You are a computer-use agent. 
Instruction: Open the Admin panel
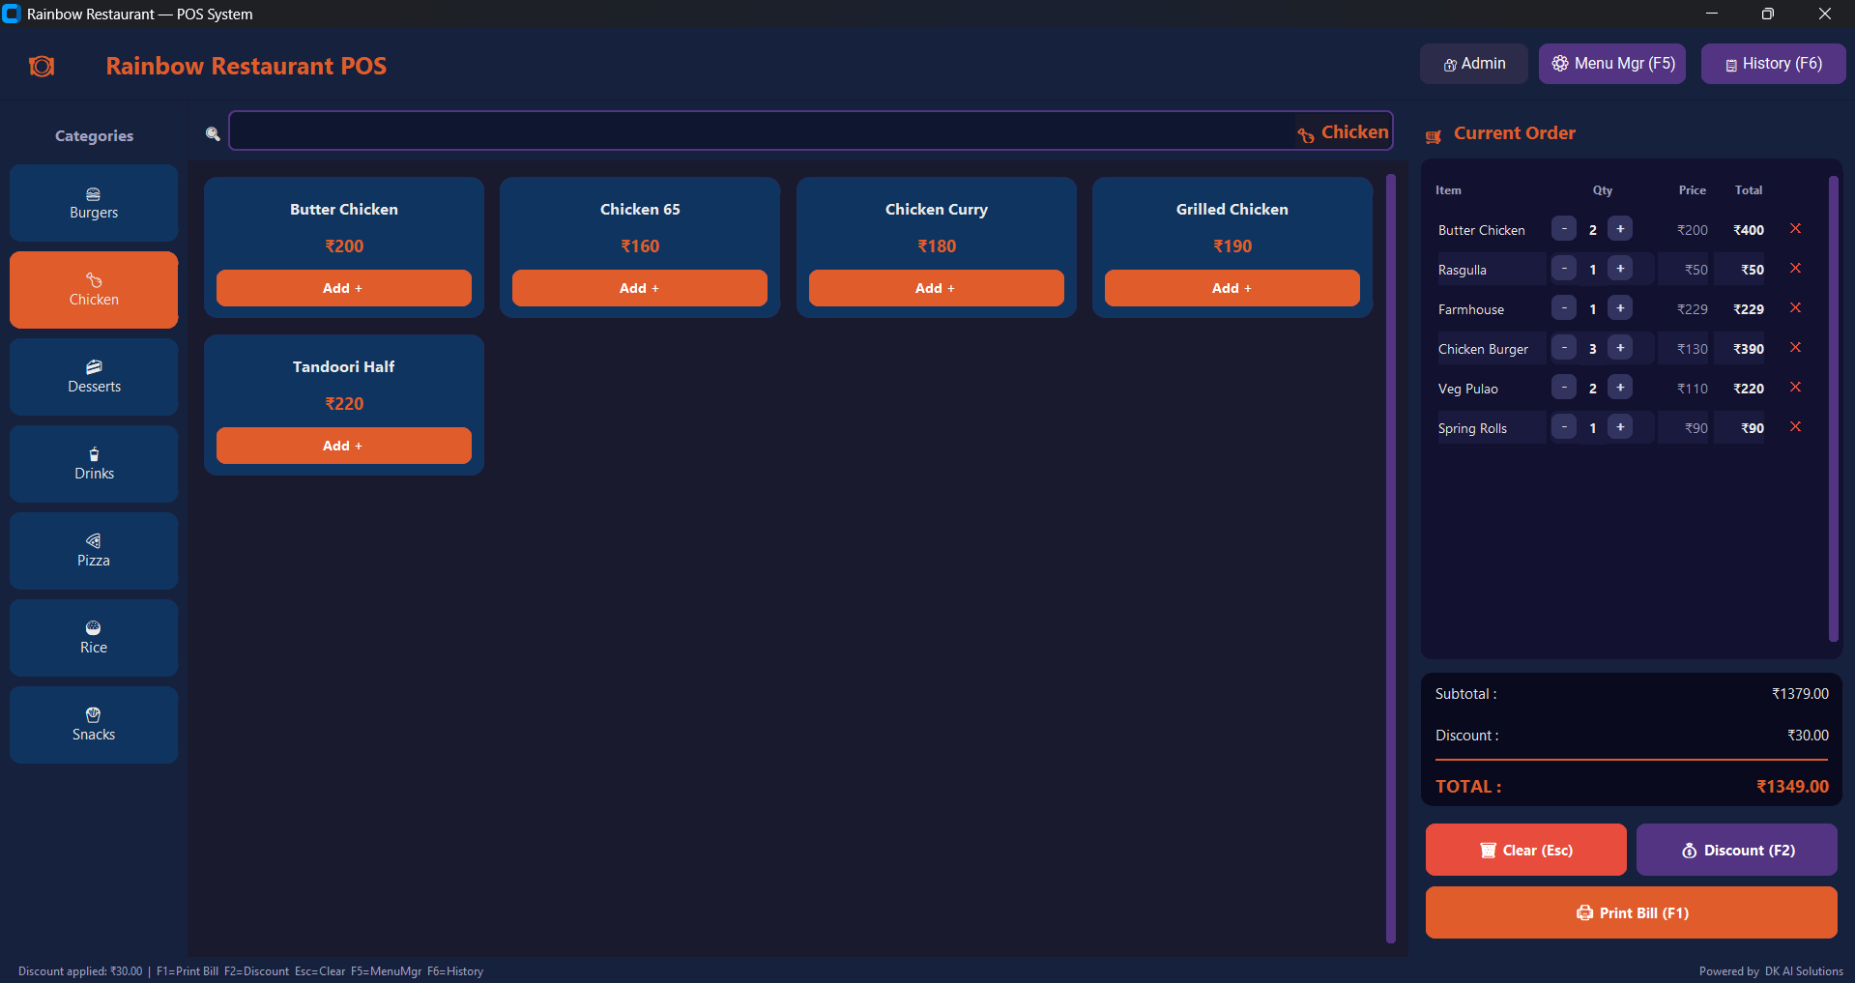(x=1473, y=63)
